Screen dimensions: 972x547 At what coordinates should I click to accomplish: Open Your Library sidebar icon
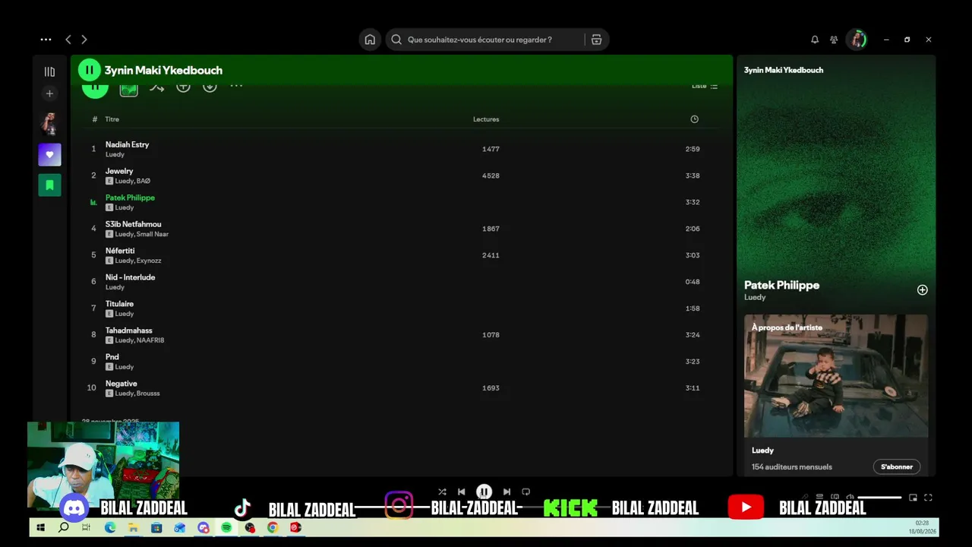coord(49,71)
